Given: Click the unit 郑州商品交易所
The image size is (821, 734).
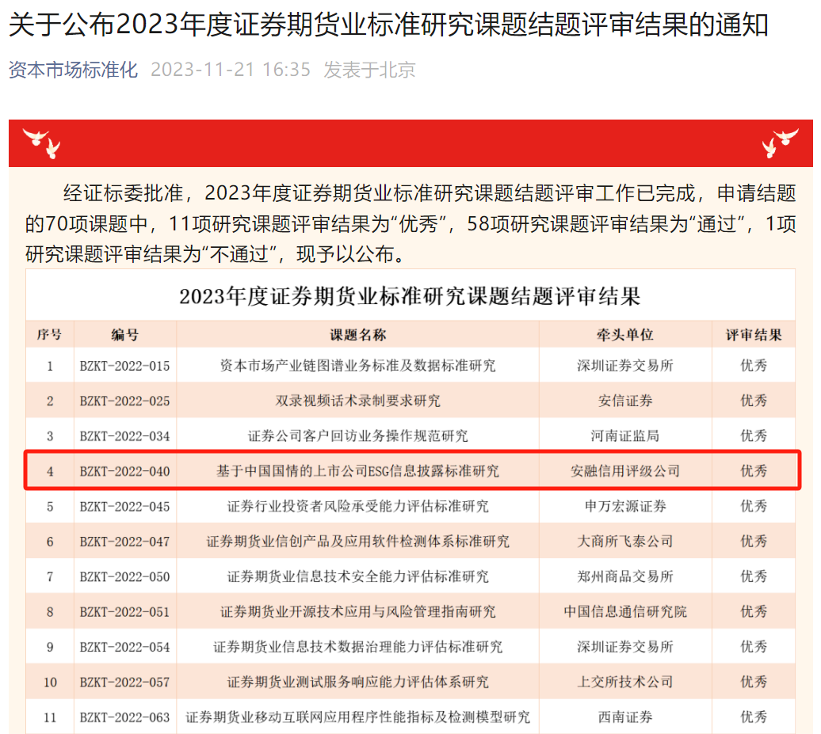Looking at the screenshot, I should click(625, 576).
